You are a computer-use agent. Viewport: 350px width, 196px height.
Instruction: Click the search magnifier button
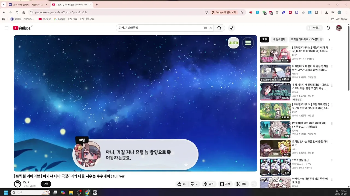click(219, 28)
